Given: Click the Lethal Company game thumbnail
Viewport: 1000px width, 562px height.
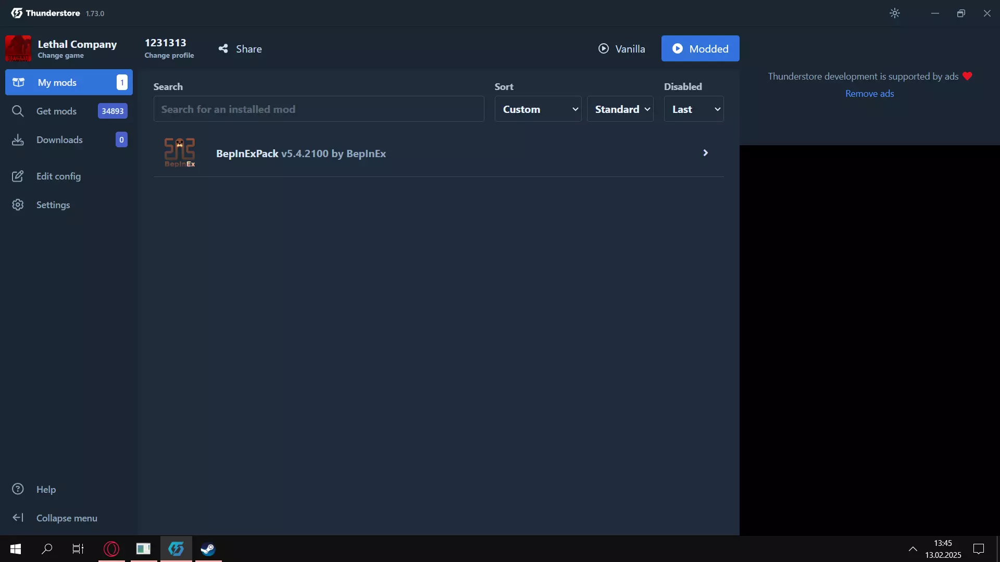Looking at the screenshot, I should pyautogui.click(x=18, y=48).
